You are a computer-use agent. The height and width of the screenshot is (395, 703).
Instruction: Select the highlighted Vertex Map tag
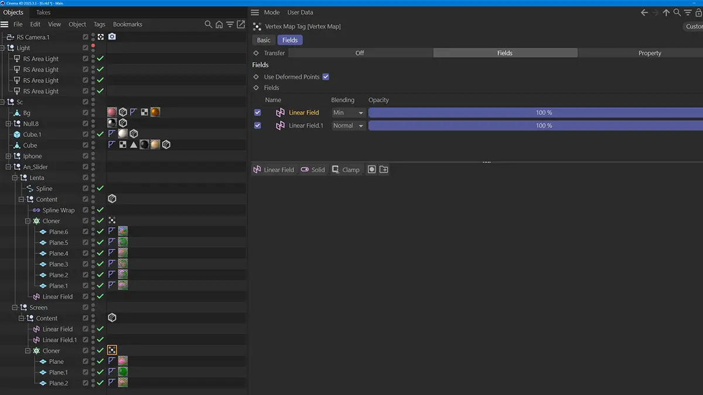click(112, 351)
